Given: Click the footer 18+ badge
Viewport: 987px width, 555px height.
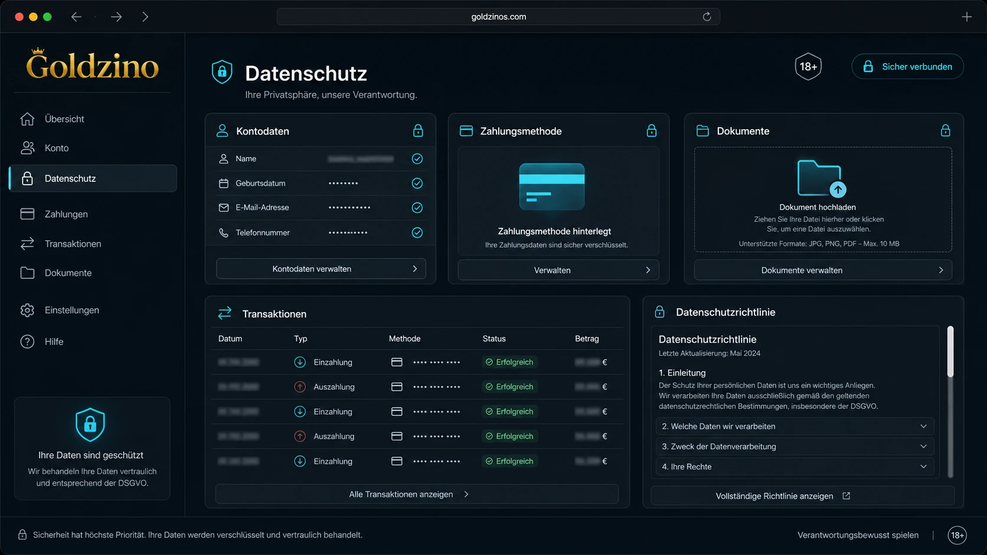Looking at the screenshot, I should coord(957,535).
